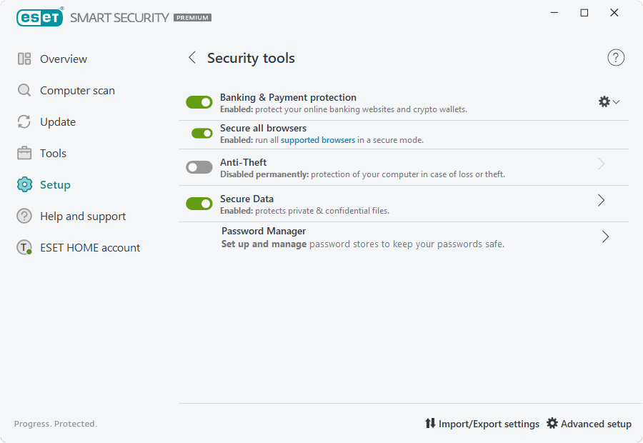Open Advanced setup
This screenshot has height=443, width=643.
589,423
